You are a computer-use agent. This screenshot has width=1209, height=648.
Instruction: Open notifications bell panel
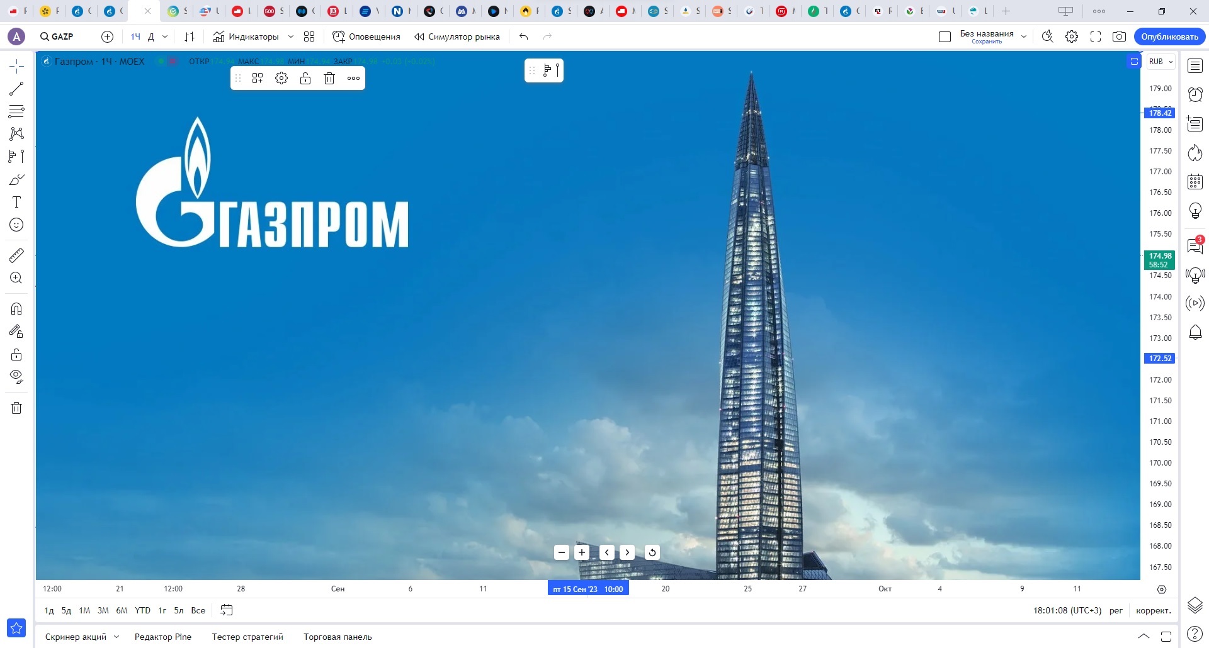tap(1195, 332)
